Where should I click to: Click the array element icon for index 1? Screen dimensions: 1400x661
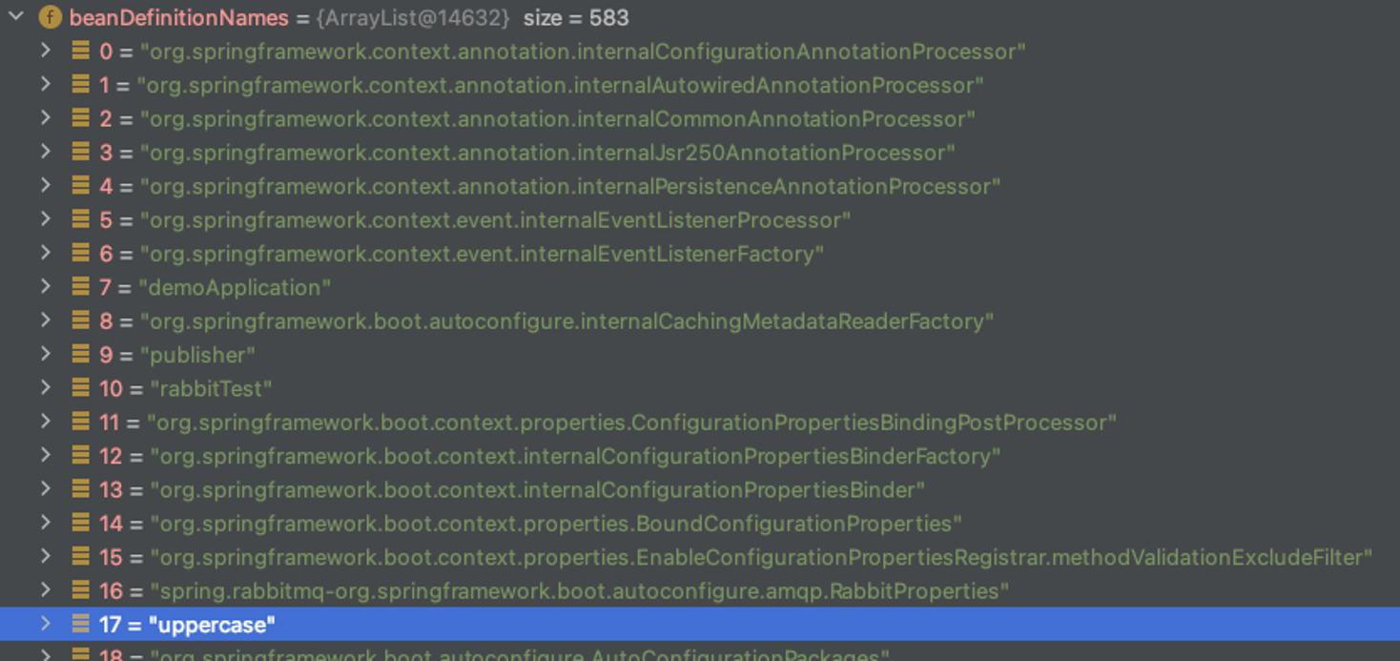click(81, 85)
